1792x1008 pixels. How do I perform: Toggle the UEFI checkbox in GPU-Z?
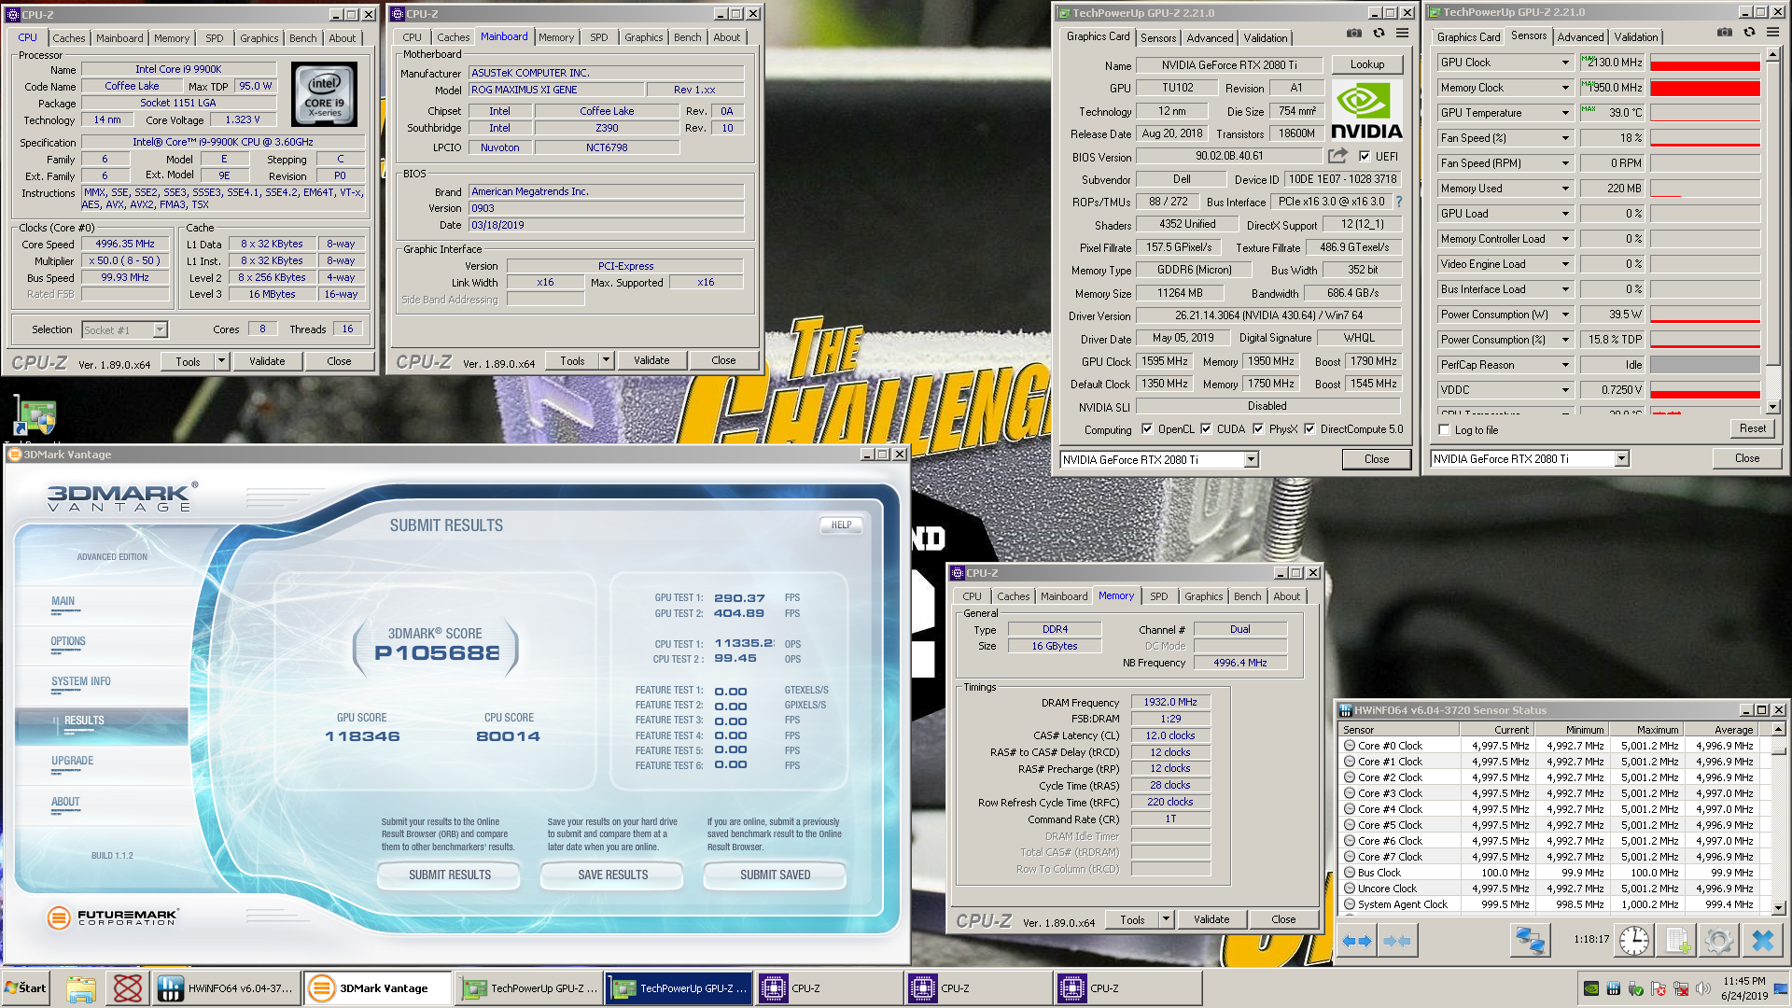tap(1365, 157)
